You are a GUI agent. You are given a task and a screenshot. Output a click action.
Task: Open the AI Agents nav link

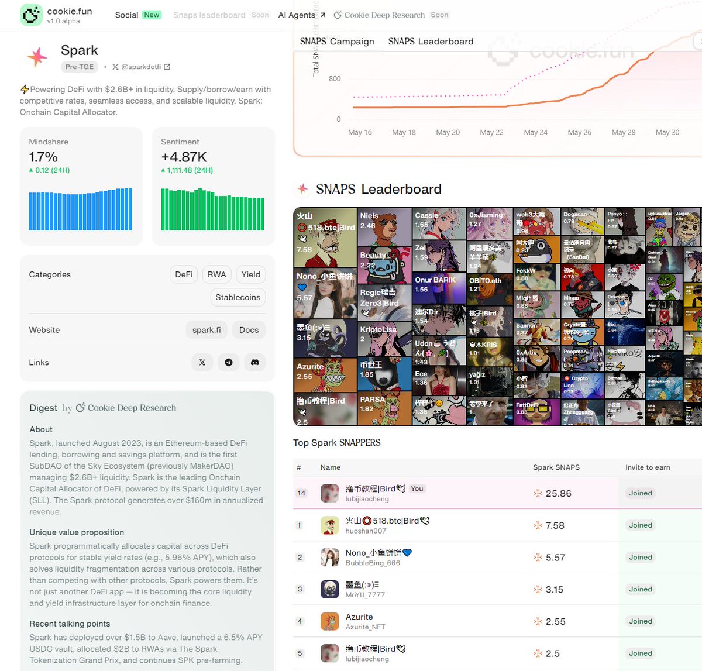coord(302,15)
